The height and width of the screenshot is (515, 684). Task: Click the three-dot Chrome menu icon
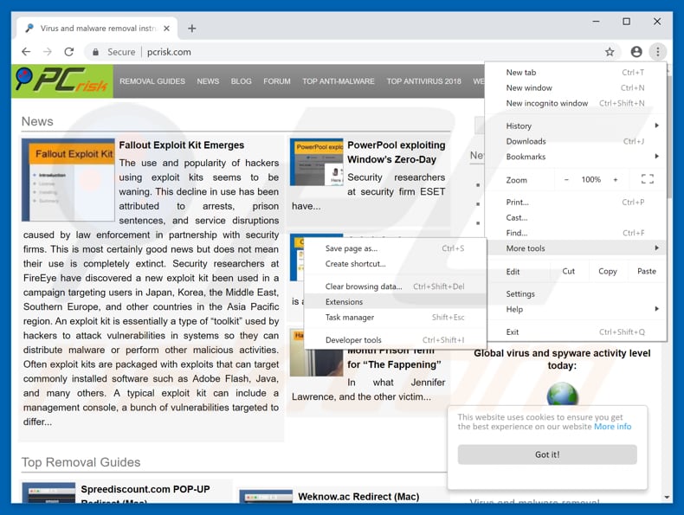[x=657, y=52]
